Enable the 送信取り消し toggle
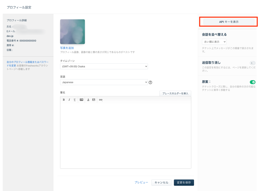 click(x=252, y=63)
